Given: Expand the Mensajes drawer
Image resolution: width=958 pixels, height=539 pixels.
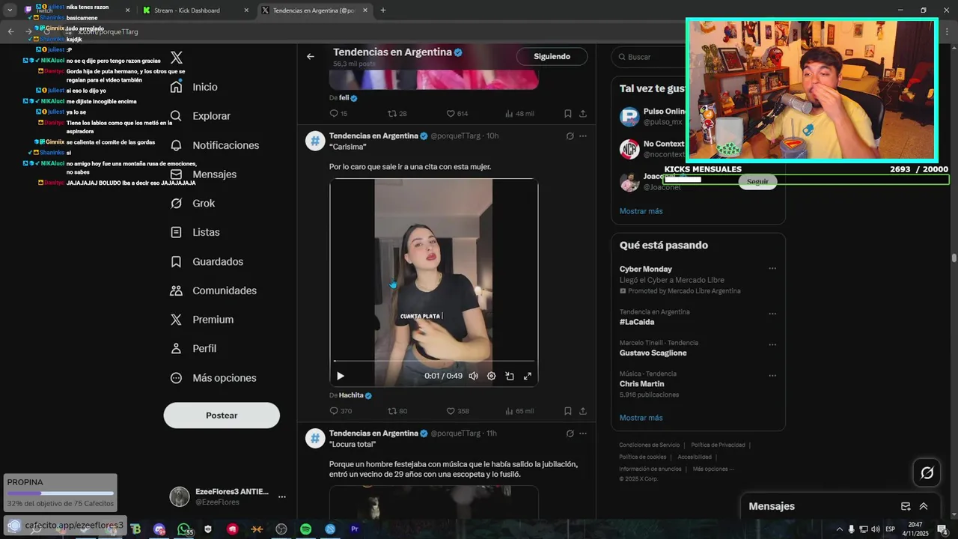Looking at the screenshot, I should click(924, 507).
